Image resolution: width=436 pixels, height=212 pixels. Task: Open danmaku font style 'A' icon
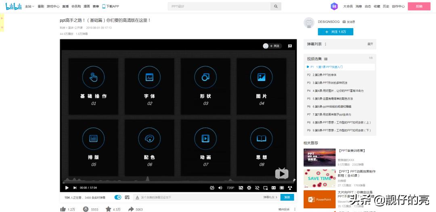coord(137,197)
